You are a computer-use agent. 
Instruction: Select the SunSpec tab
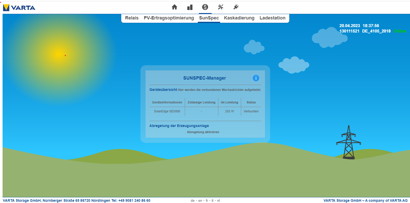click(x=209, y=18)
